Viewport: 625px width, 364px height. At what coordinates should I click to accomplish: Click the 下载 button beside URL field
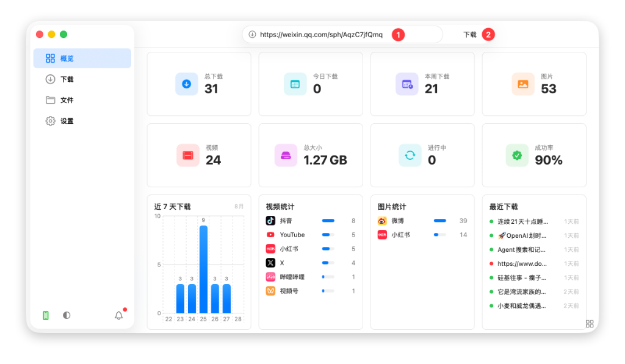click(x=470, y=35)
